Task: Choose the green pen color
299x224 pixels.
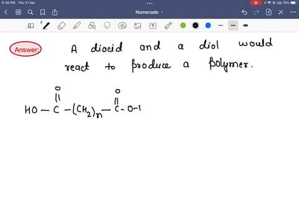Action: click(x=183, y=26)
